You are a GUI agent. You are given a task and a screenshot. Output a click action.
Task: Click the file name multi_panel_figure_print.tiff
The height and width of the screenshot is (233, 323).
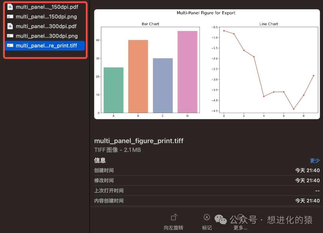point(139,141)
